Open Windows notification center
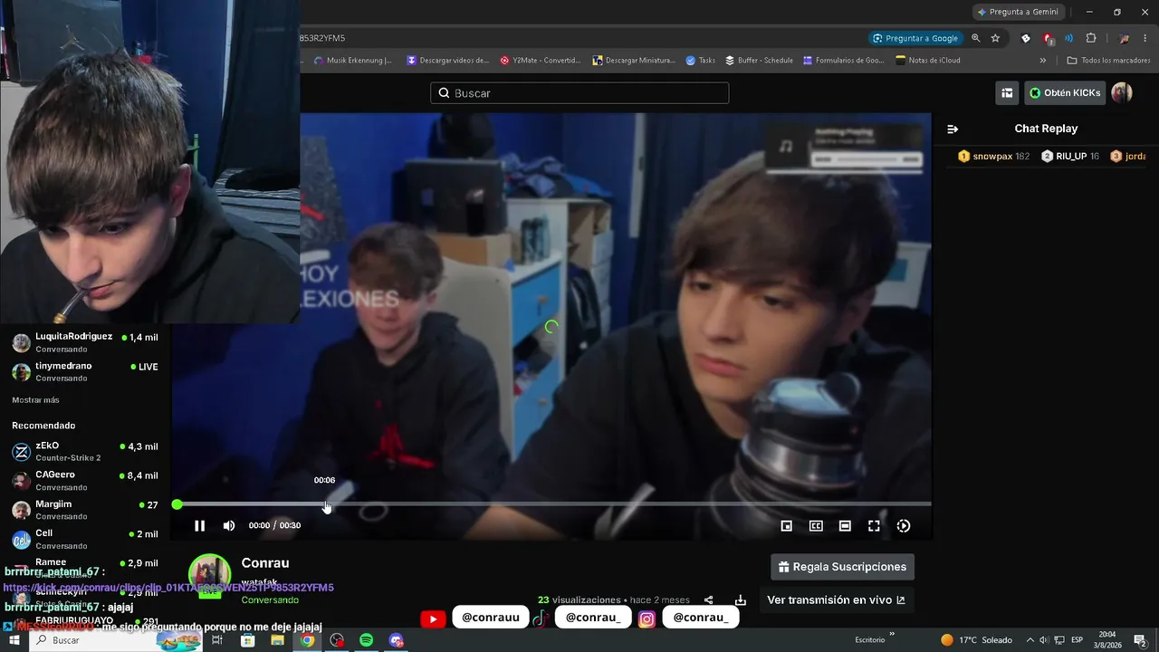 tap(1140, 640)
